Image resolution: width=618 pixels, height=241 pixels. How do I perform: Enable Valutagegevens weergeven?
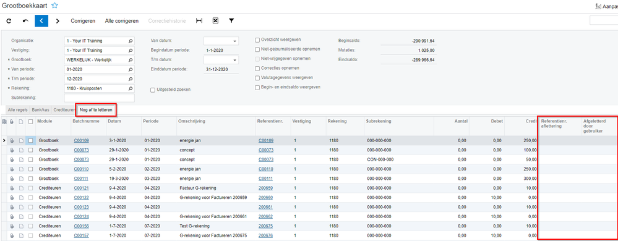point(257,78)
